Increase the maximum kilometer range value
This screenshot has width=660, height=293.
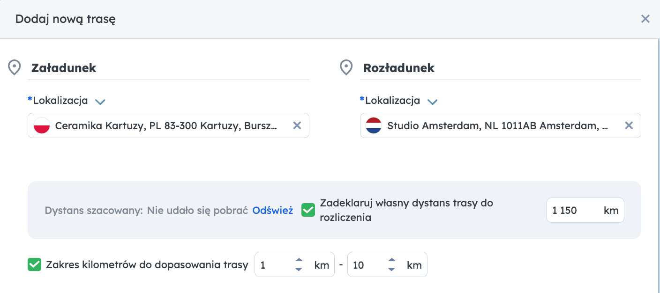tap(392, 261)
